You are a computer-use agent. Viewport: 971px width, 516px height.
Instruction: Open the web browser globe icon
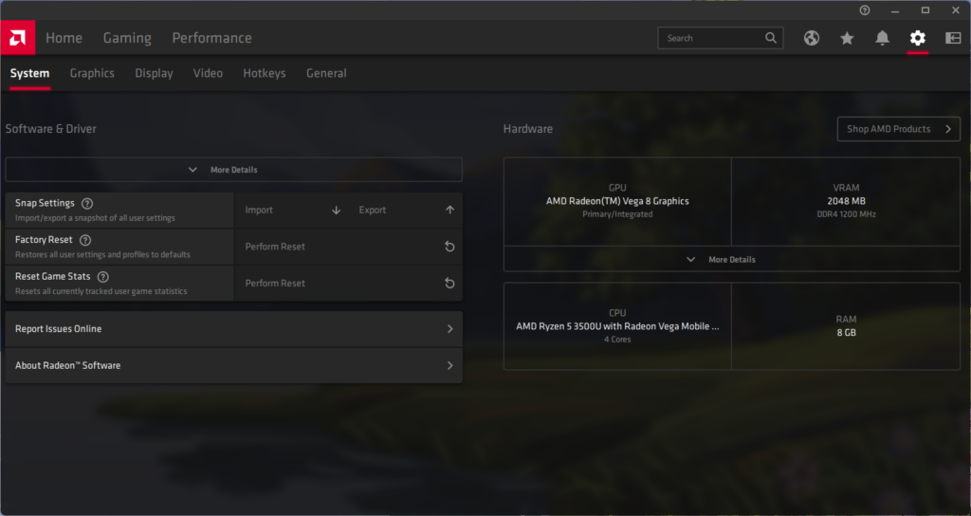(x=812, y=38)
